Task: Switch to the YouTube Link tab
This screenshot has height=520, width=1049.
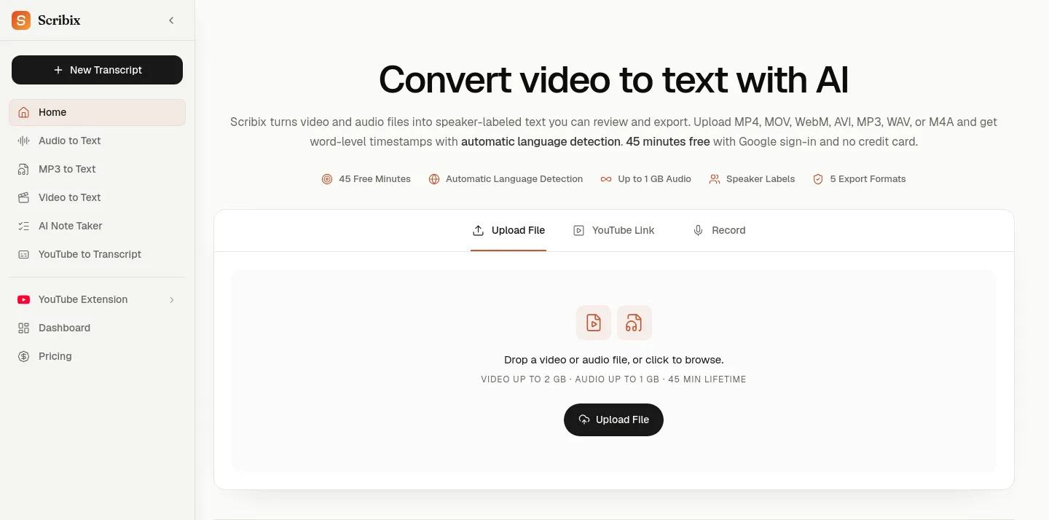Action: point(614,230)
